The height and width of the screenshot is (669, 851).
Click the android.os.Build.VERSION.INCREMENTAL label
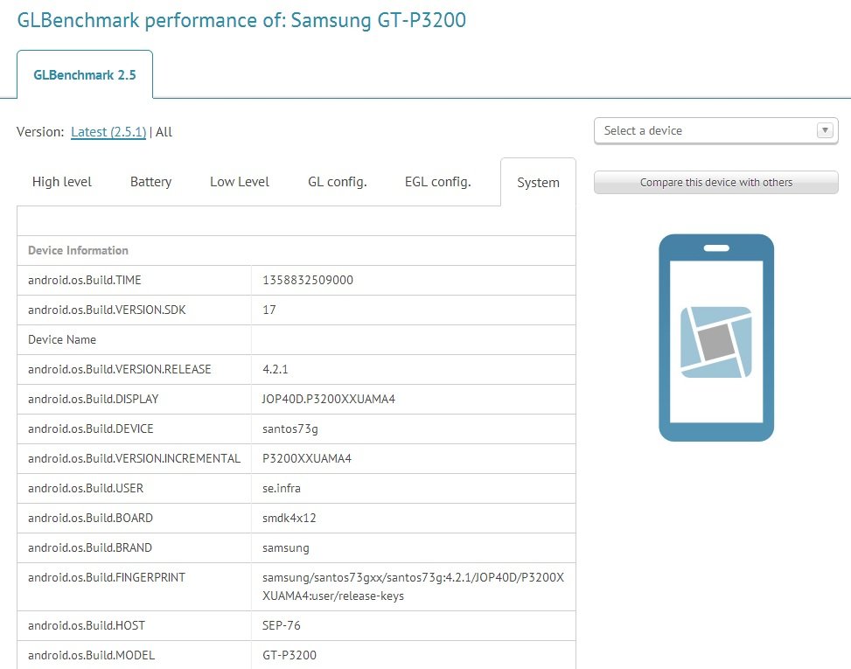[x=134, y=459]
